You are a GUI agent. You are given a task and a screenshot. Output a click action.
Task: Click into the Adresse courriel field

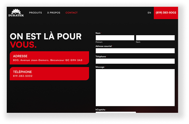tap(135, 51)
